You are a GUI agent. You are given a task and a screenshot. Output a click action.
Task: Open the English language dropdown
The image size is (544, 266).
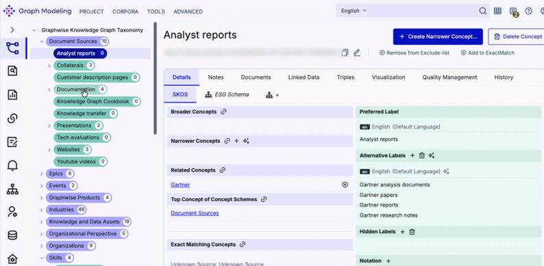point(354,11)
